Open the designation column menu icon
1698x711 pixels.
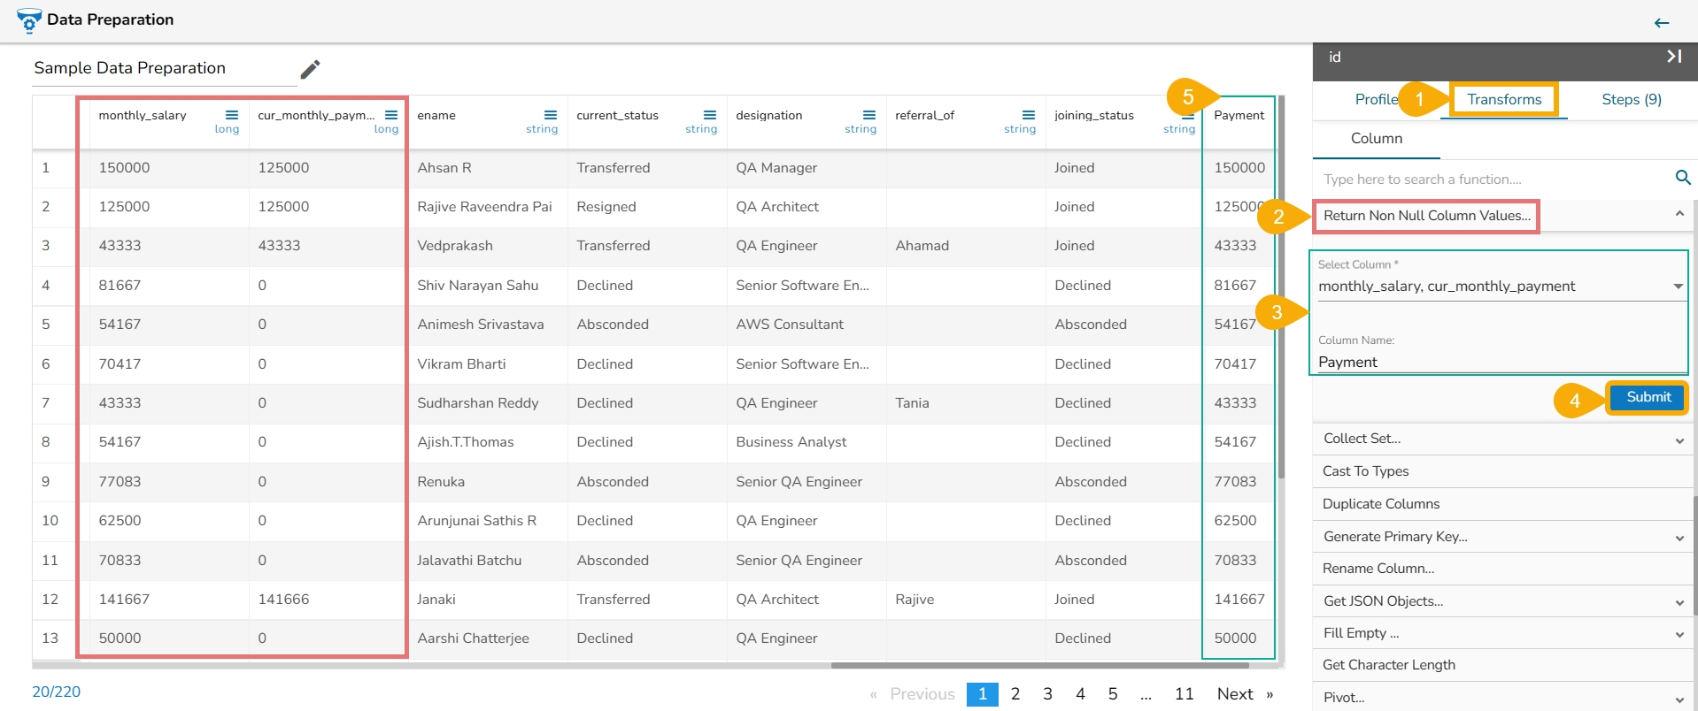pyautogui.click(x=869, y=115)
